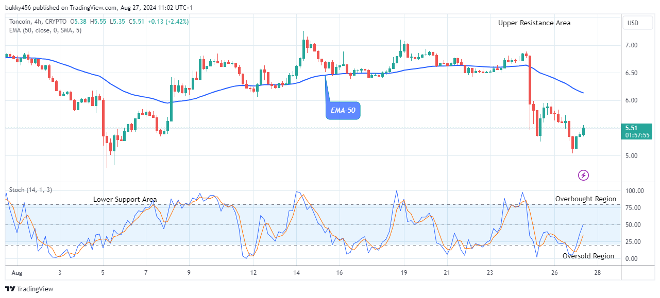
Task: Click the Toncoin, 4h, CRYPTO symbol title
Action: click(38, 22)
